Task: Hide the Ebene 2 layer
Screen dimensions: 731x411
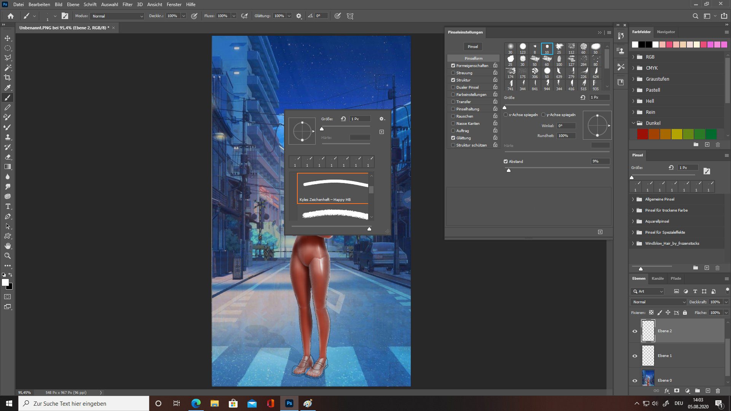Action: point(635,331)
